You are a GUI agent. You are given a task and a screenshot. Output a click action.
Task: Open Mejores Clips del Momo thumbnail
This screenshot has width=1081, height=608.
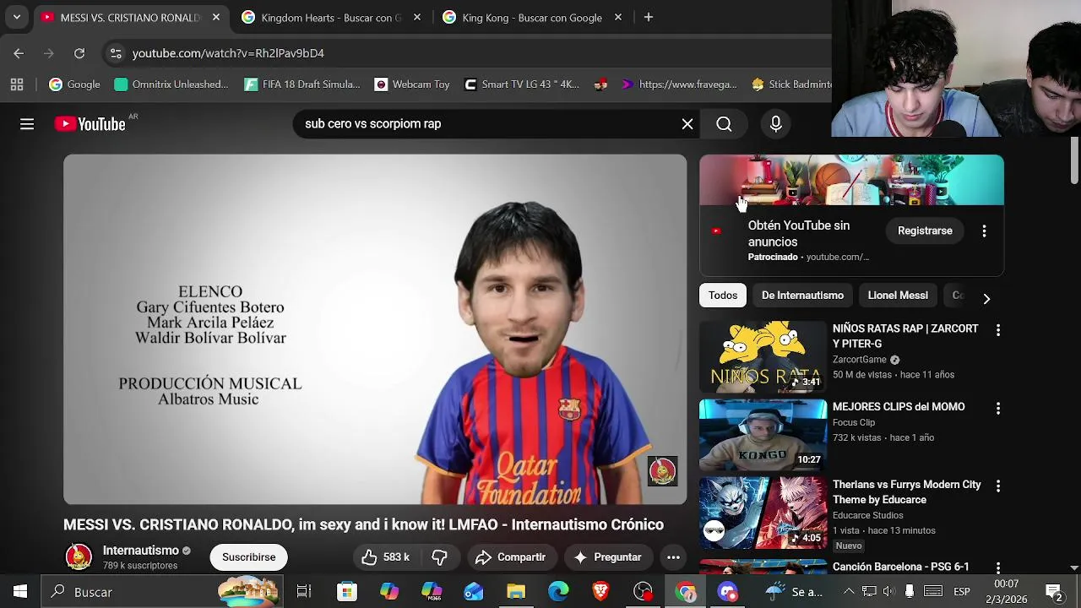[x=763, y=435]
